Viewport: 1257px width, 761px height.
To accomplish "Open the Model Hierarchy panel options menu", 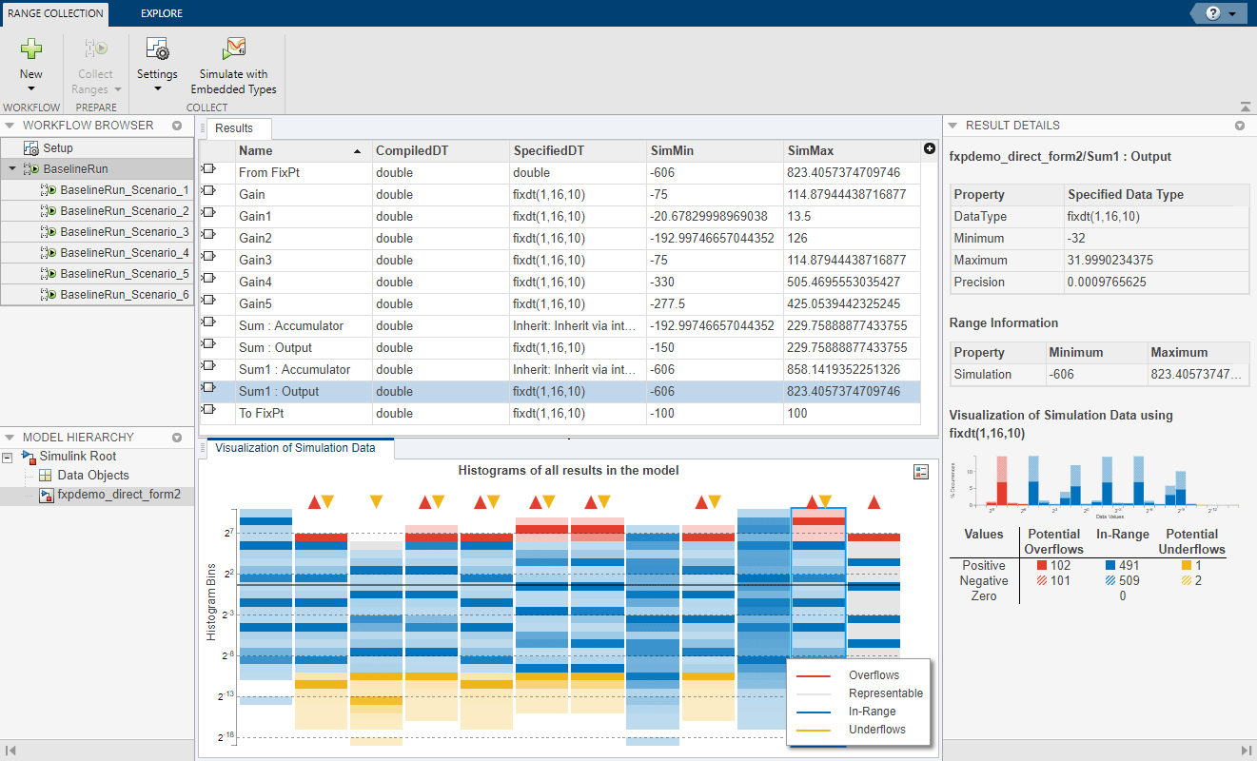I will (176, 438).
